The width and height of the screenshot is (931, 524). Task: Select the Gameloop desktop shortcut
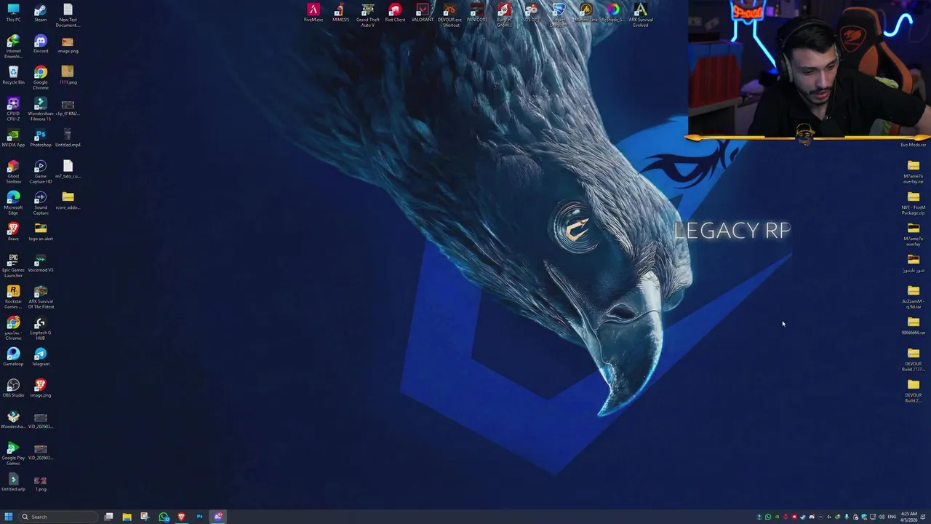pyautogui.click(x=13, y=357)
